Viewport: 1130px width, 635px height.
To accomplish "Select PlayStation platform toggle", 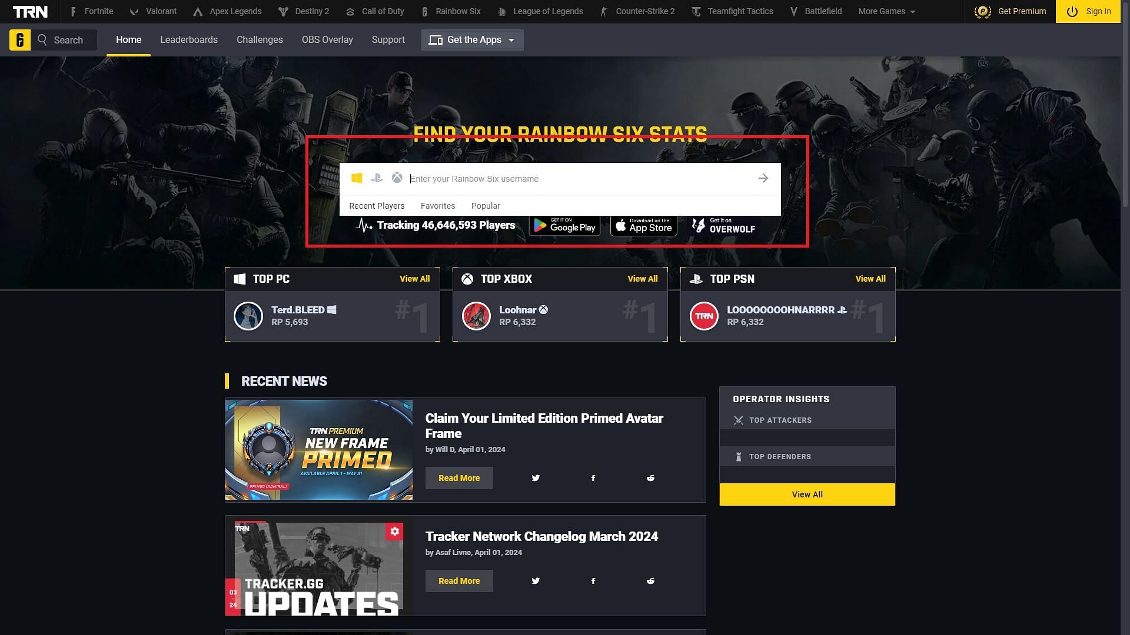I will [x=377, y=178].
